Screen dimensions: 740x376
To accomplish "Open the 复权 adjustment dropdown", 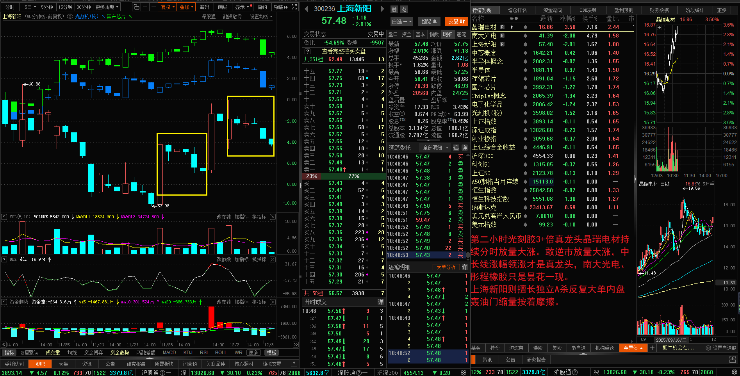I will tap(168, 7).
